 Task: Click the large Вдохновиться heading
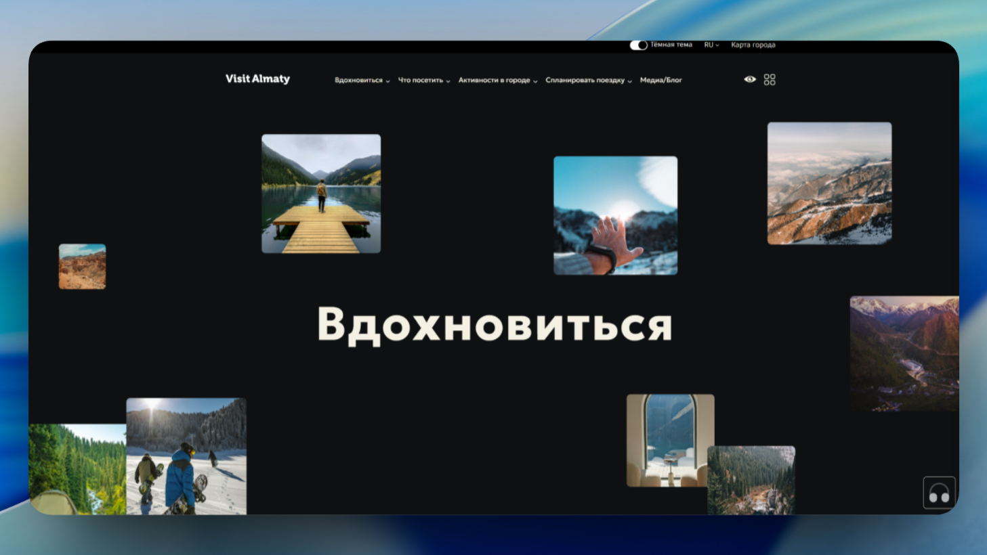point(495,325)
